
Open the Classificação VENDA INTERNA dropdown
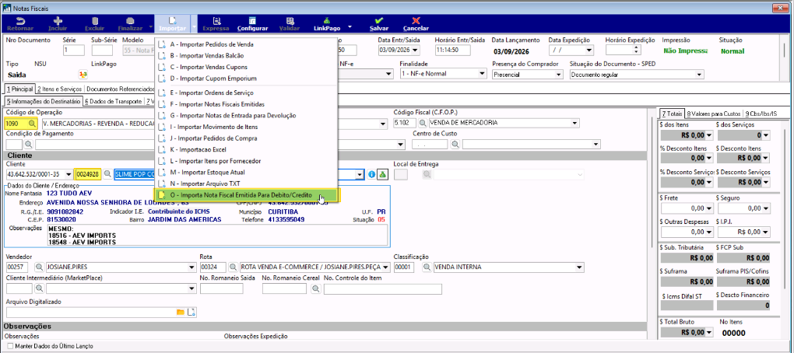tap(580, 267)
